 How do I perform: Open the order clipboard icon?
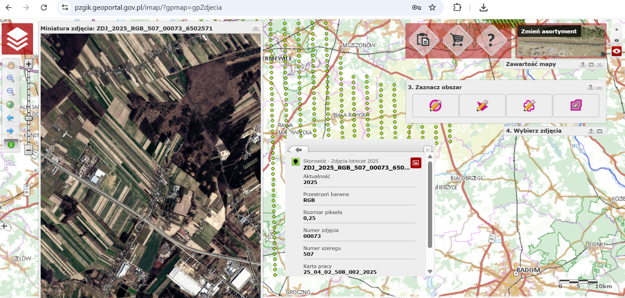pyautogui.click(x=423, y=40)
